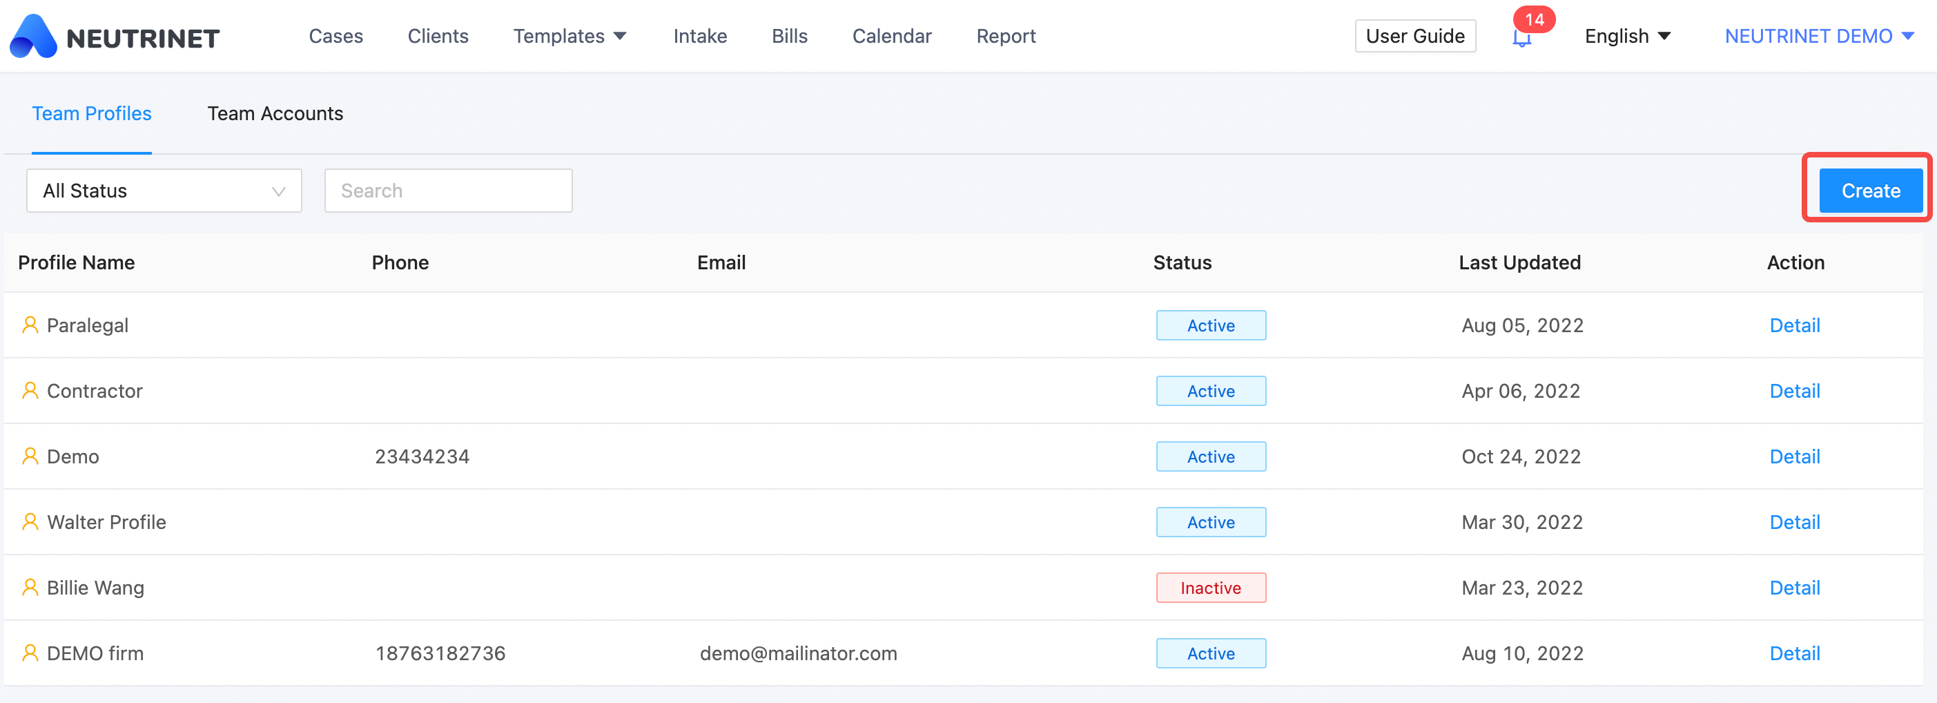Image resolution: width=1937 pixels, height=703 pixels.
Task: Click the person icon beside Walter Profile
Action: tap(30, 521)
